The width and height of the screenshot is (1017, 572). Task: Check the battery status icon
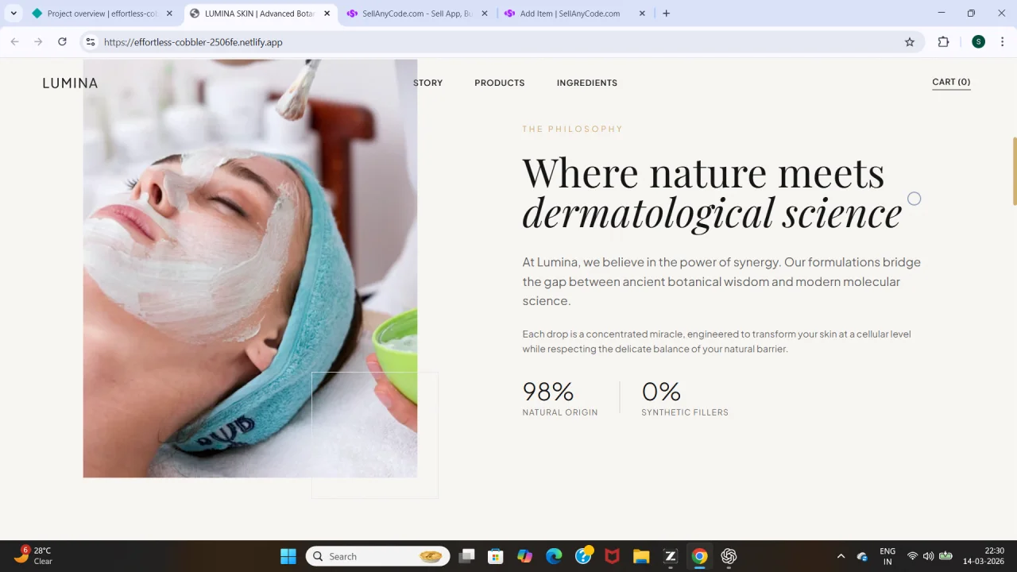pos(945,556)
